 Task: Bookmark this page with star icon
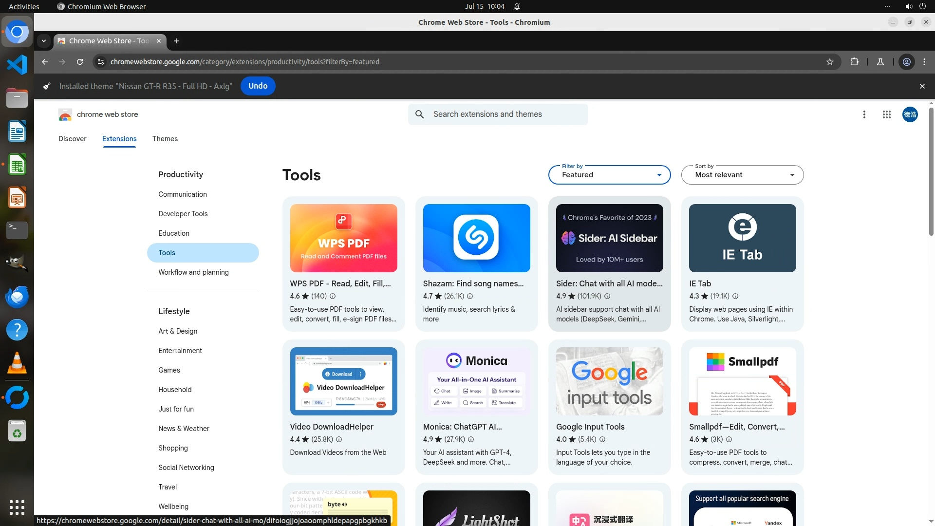click(830, 62)
